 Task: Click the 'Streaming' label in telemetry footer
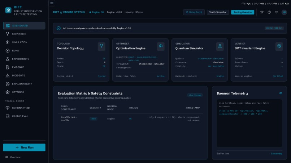277,154
